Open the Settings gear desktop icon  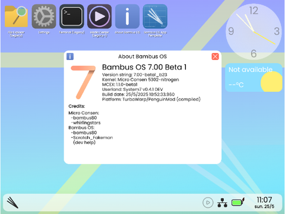pos(44,16)
